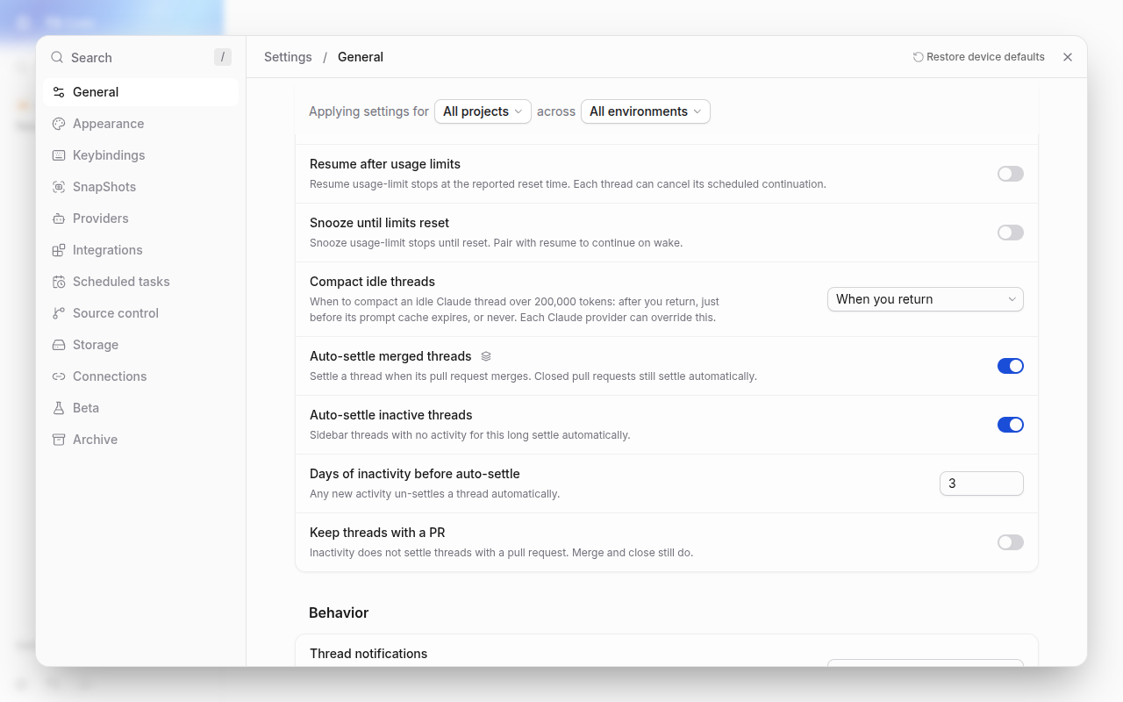Switch off Auto-settle inactive threads
The image size is (1123, 702).
pyautogui.click(x=1011, y=425)
